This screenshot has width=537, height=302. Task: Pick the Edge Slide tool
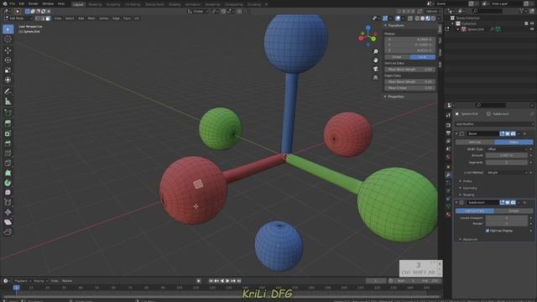8,203
